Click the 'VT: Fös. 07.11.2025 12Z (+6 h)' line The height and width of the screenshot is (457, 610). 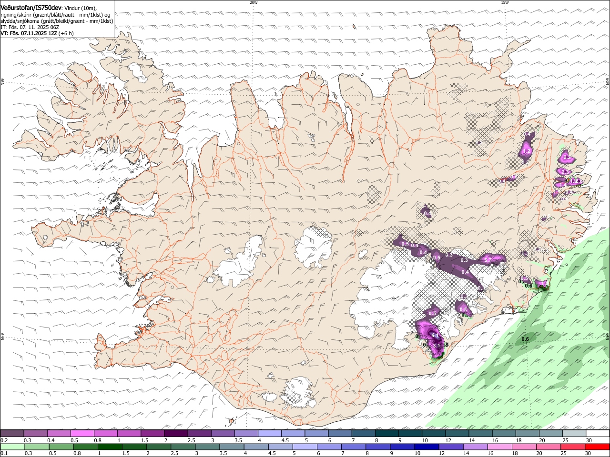click(37, 33)
